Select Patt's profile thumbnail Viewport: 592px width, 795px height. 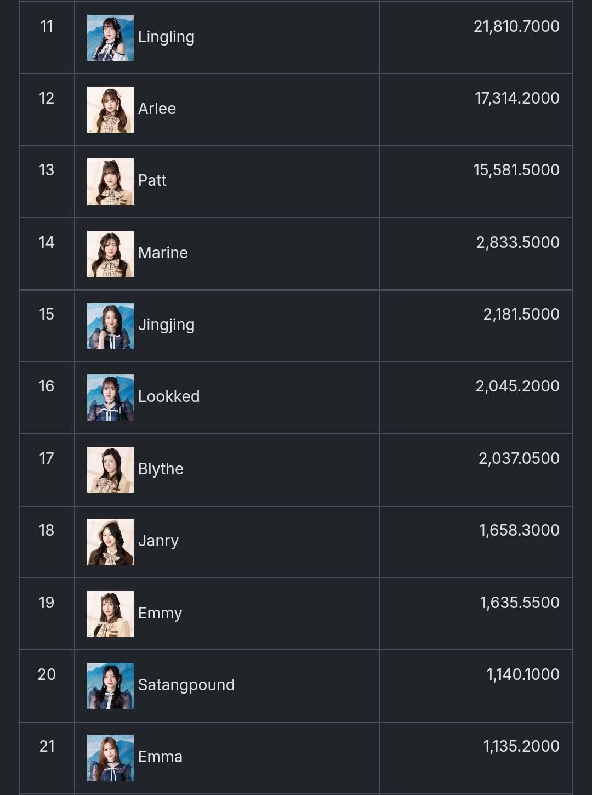110,181
